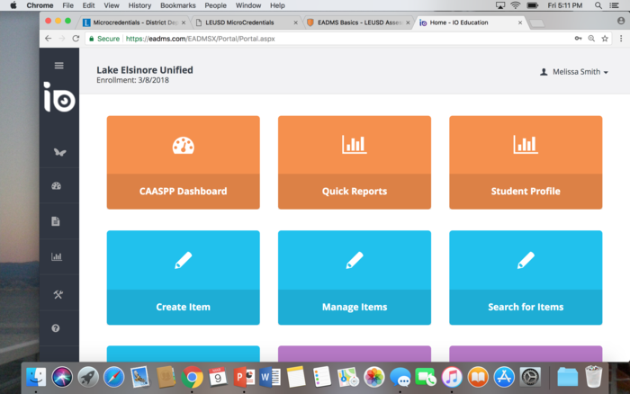
Task: Open the CAASPP Dashboard tile
Action: [183, 162]
